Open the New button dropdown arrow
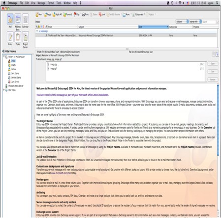Screen dimensions: 221x218 [43, 14]
